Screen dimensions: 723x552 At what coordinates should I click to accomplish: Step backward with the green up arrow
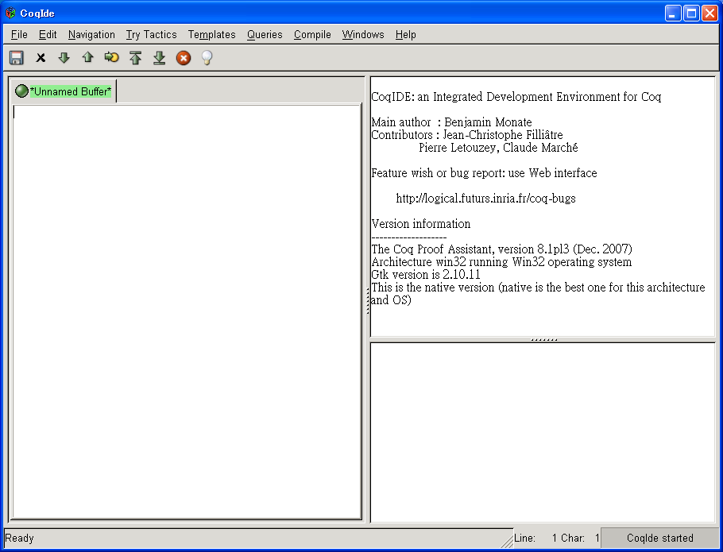point(87,58)
